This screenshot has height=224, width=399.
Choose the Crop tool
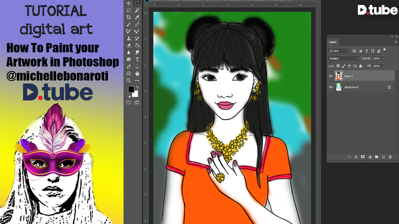(x=129, y=17)
